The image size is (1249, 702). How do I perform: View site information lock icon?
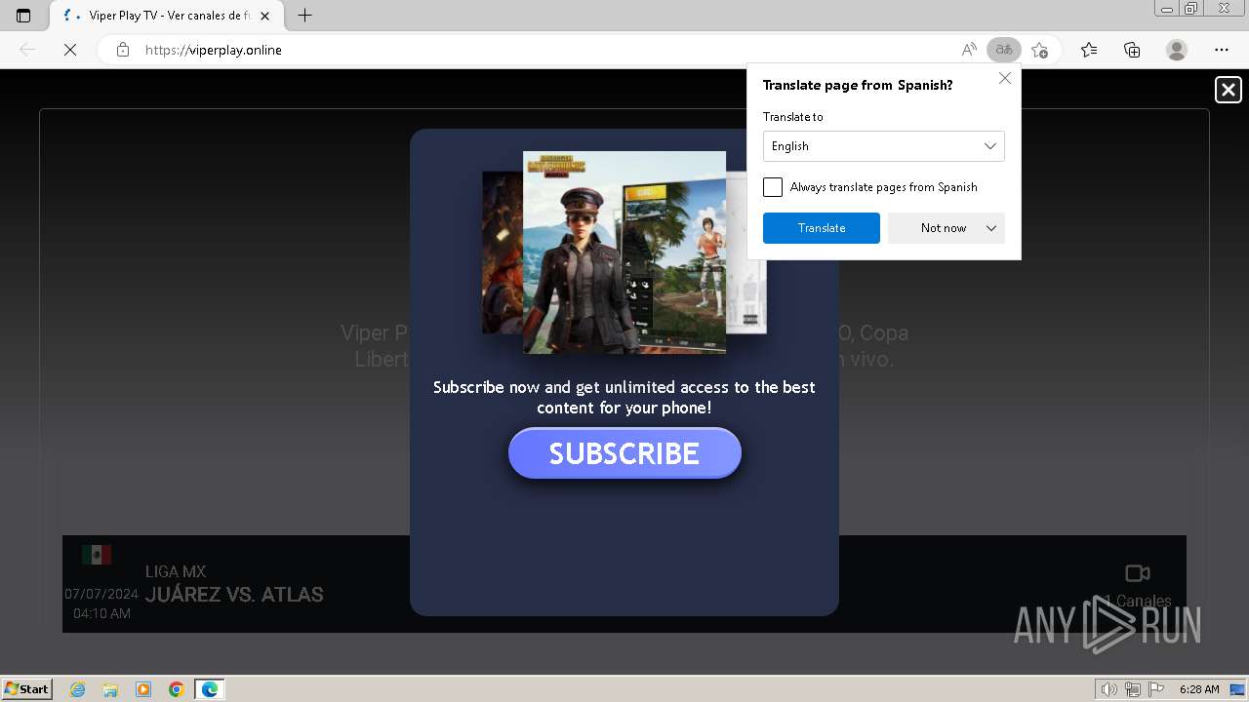pyautogui.click(x=123, y=50)
